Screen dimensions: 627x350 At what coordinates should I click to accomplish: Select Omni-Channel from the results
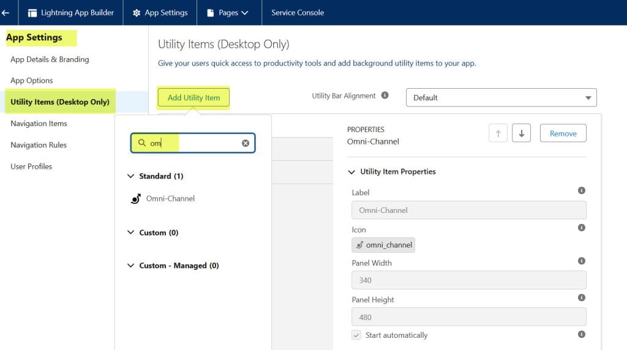170,199
